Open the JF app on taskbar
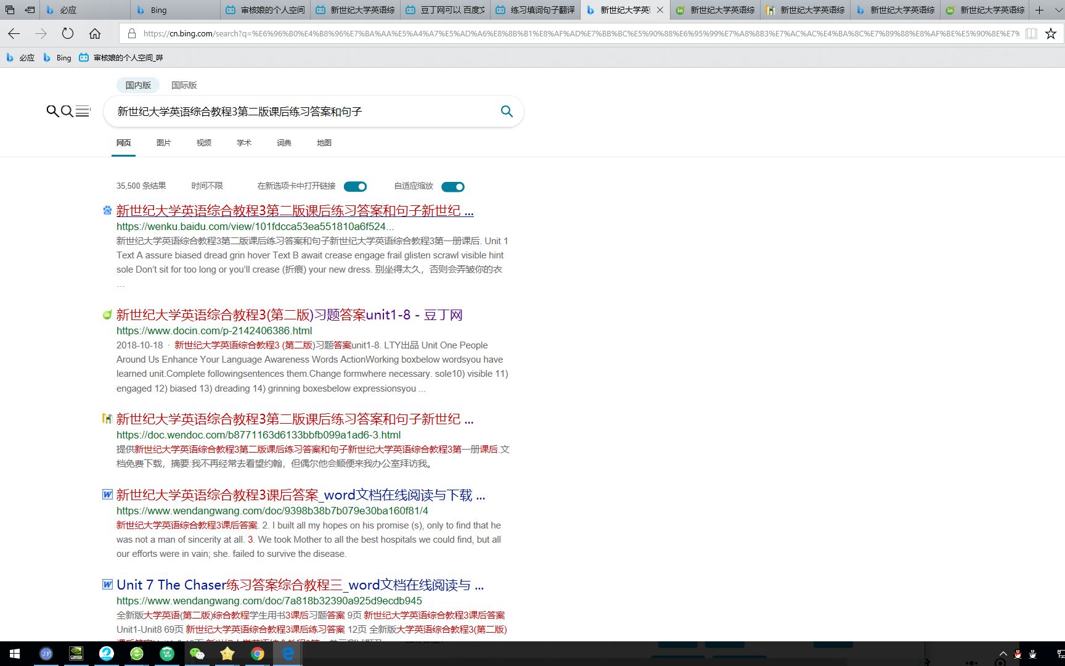Viewport: 1065px width, 666px height. click(x=46, y=654)
